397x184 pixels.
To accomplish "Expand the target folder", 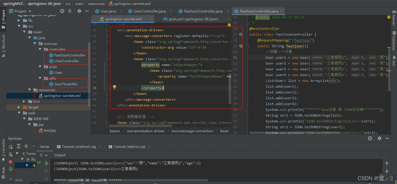I will pos(19,107).
